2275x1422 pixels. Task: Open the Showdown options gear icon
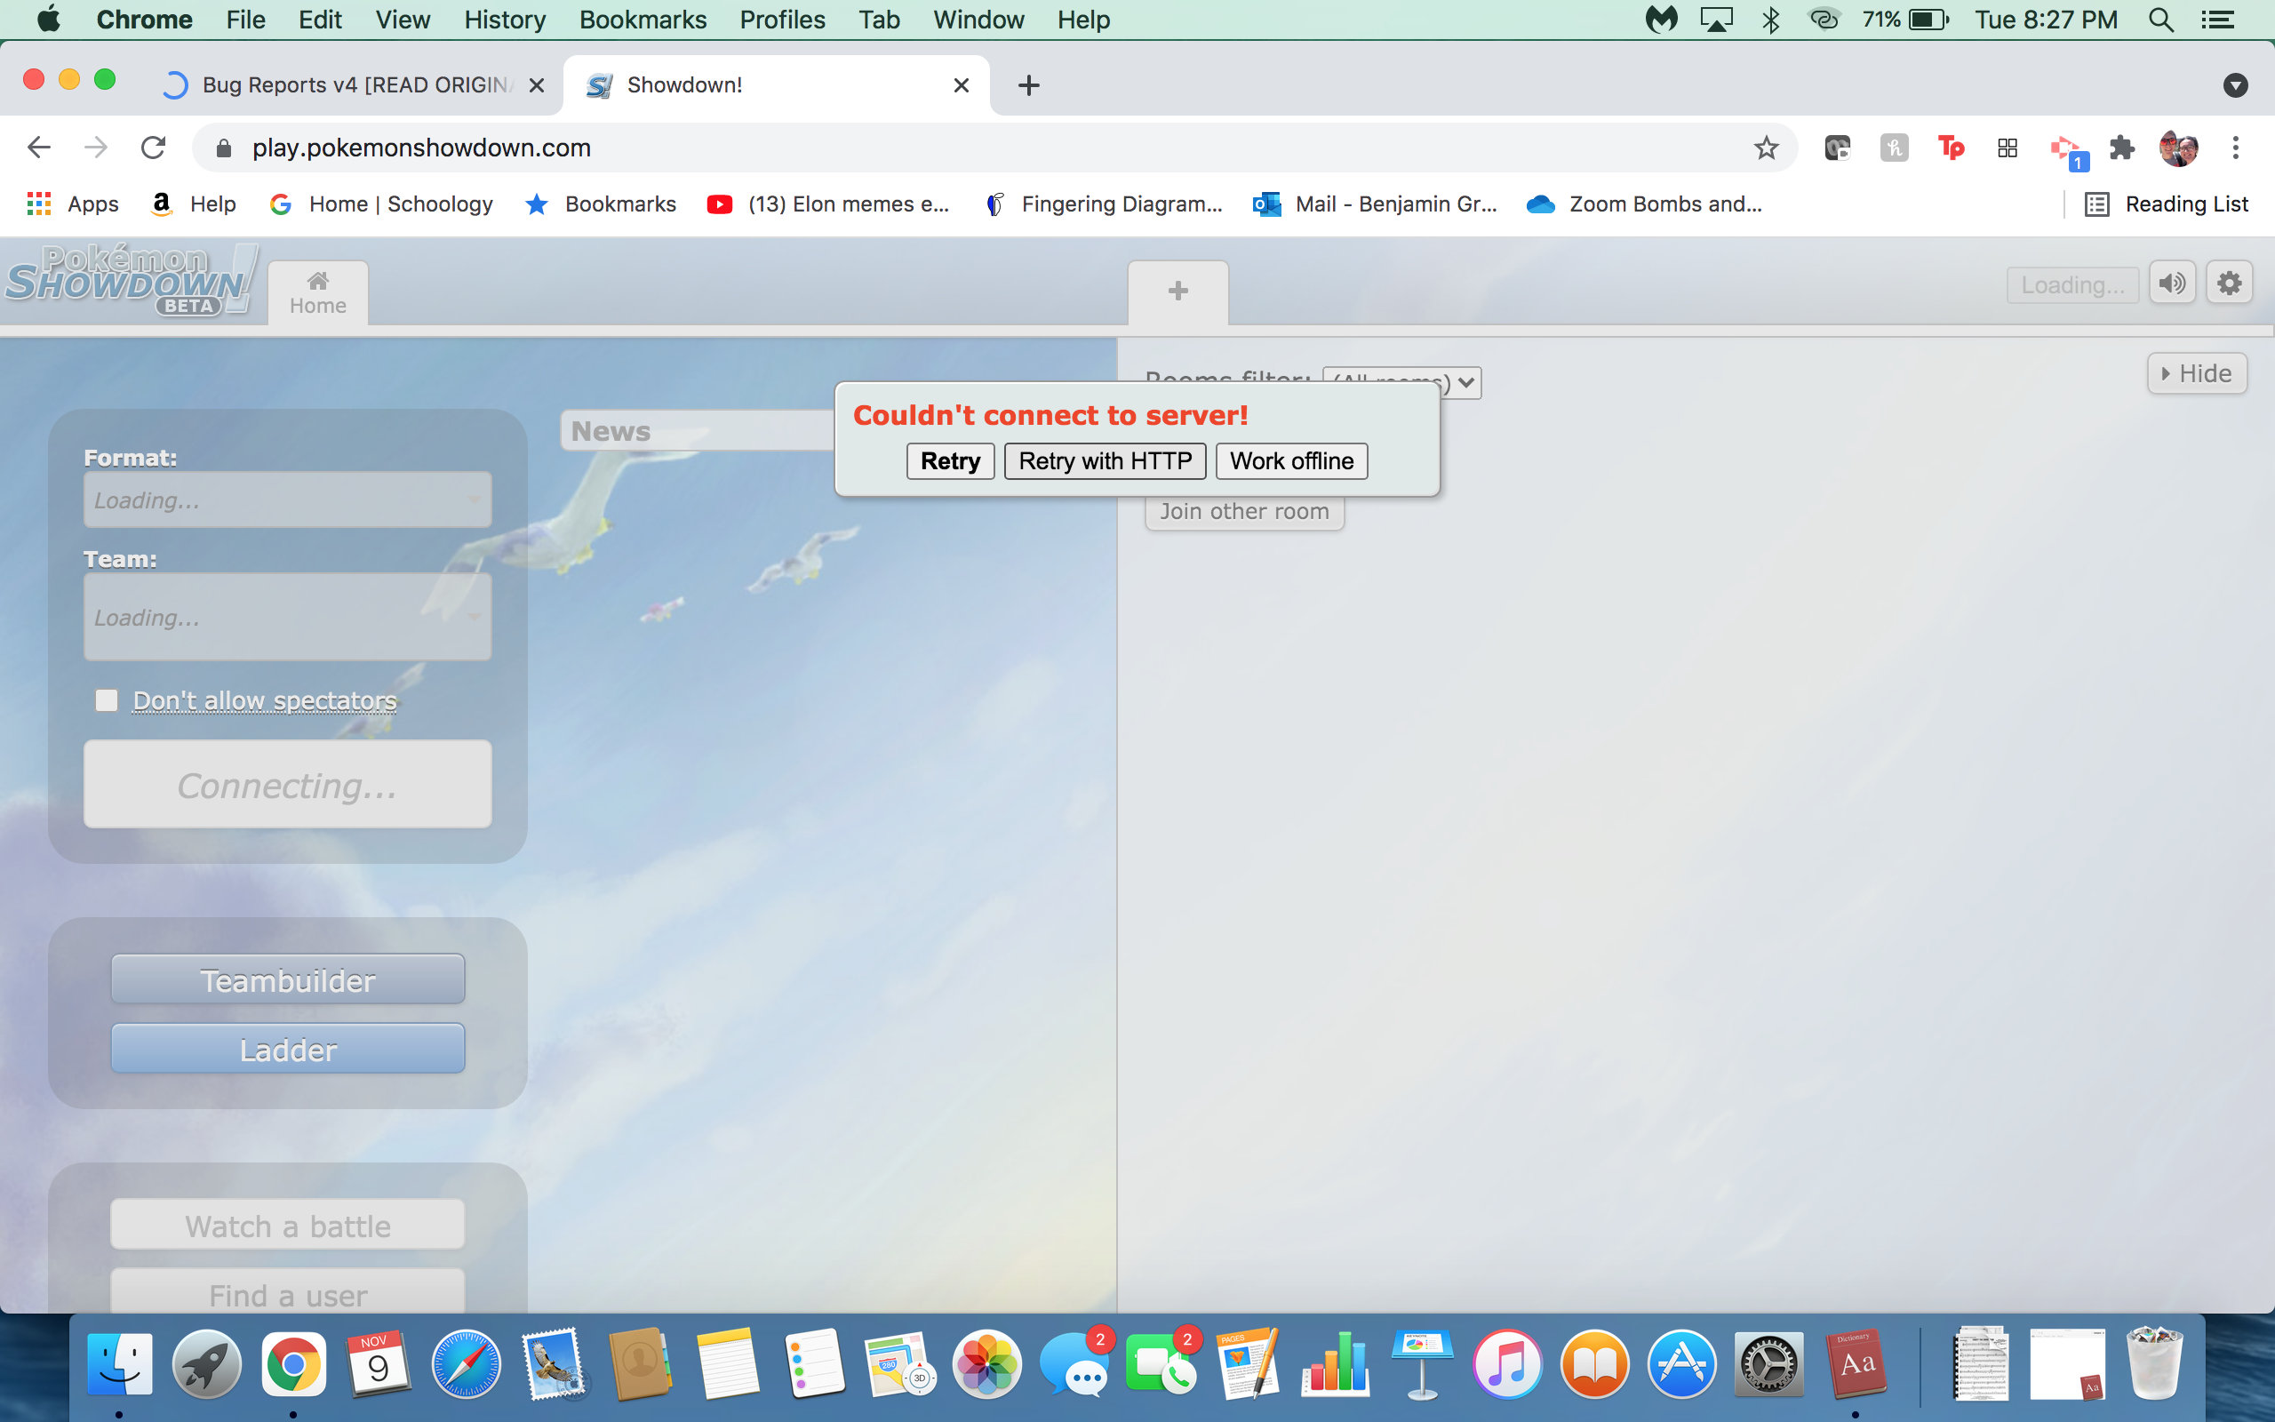point(2229,284)
